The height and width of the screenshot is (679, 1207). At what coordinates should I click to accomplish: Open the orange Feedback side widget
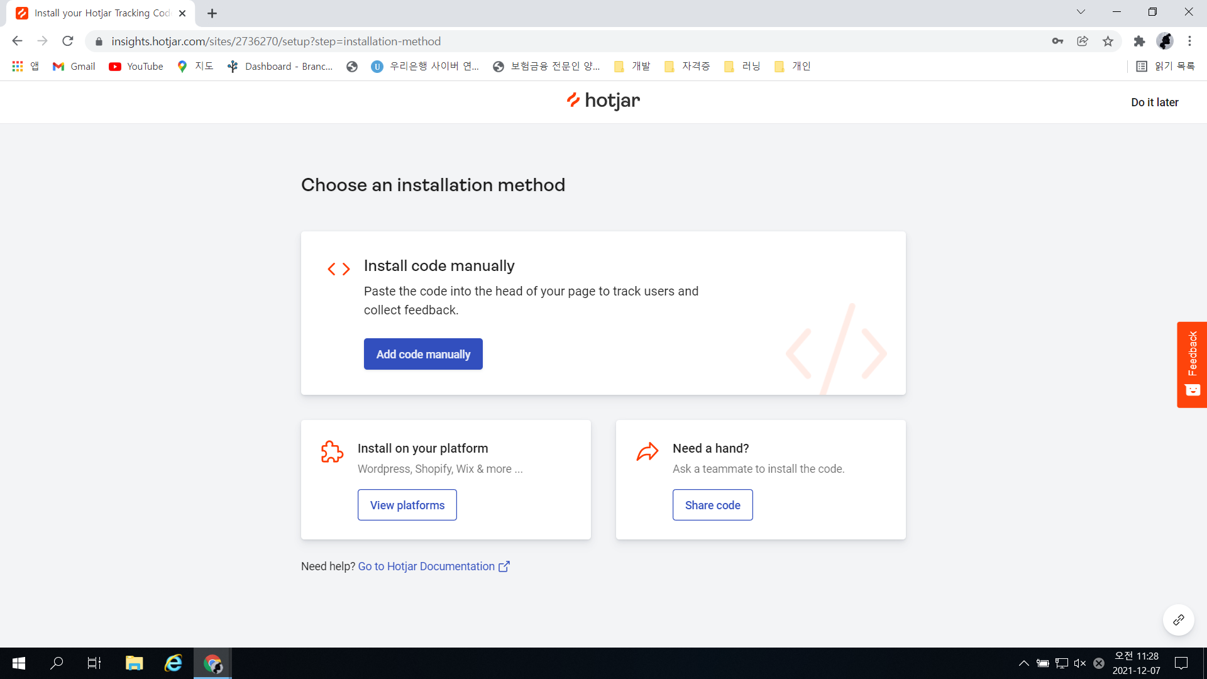(1191, 364)
